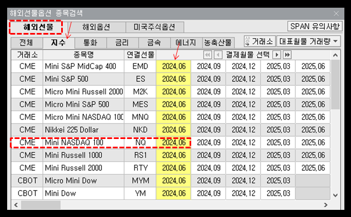
Task: Click the ES linked futures code
Action: point(141,79)
